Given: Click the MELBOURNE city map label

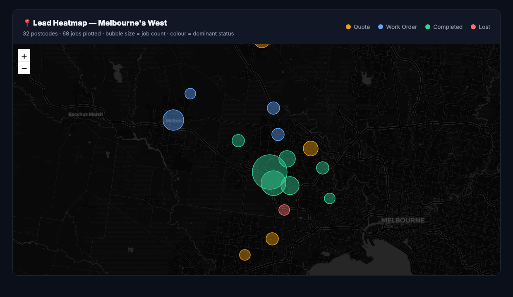Looking at the screenshot, I should tap(403, 220).
